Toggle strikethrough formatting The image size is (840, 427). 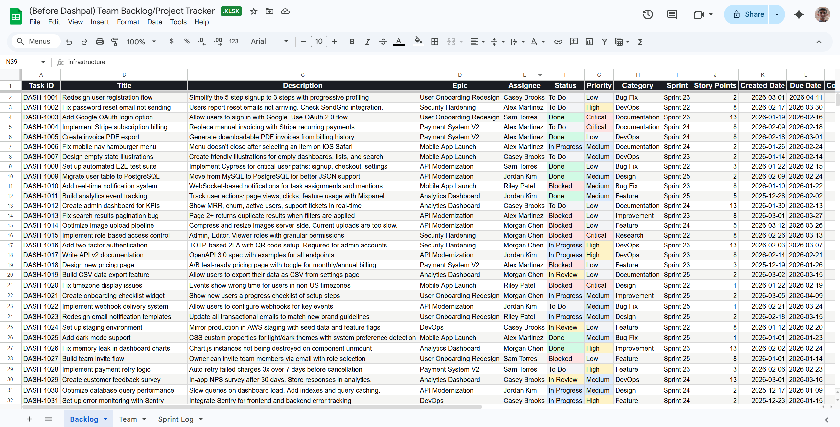383,41
